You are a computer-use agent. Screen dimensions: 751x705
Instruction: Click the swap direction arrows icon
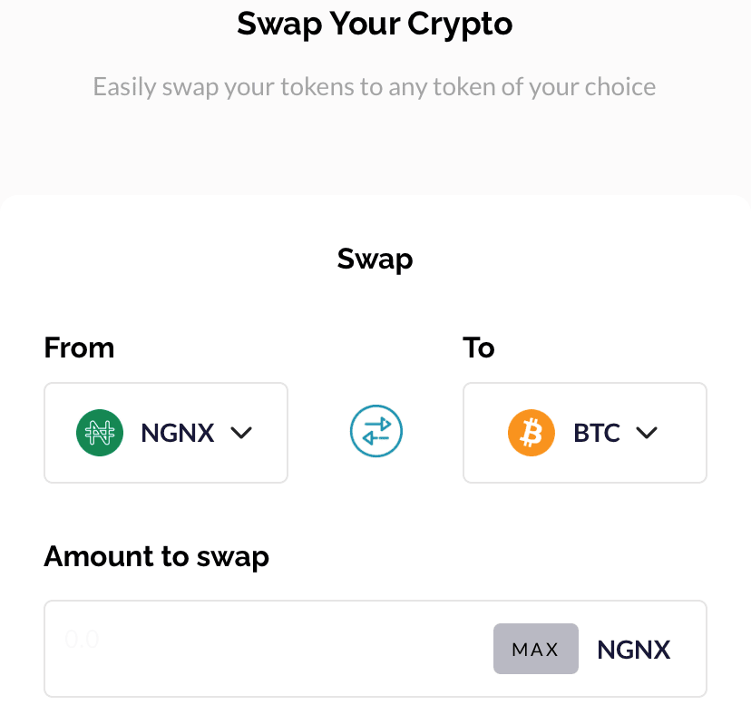[375, 433]
